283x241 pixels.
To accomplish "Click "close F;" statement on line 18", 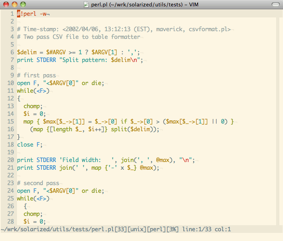I will (30, 145).
